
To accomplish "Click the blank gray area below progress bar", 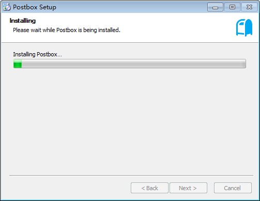I will [x=129, y=120].
